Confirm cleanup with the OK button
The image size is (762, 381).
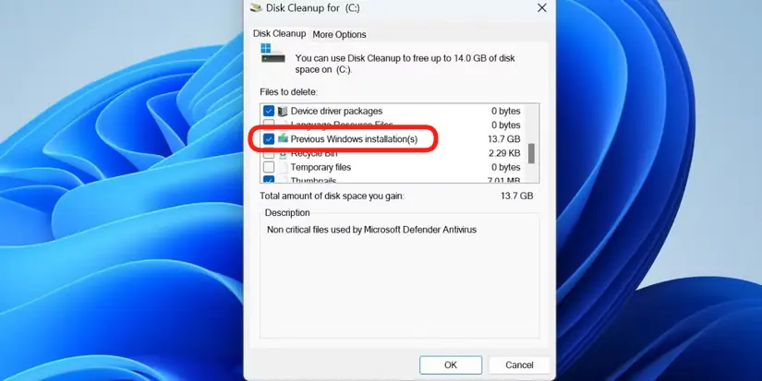pos(451,365)
